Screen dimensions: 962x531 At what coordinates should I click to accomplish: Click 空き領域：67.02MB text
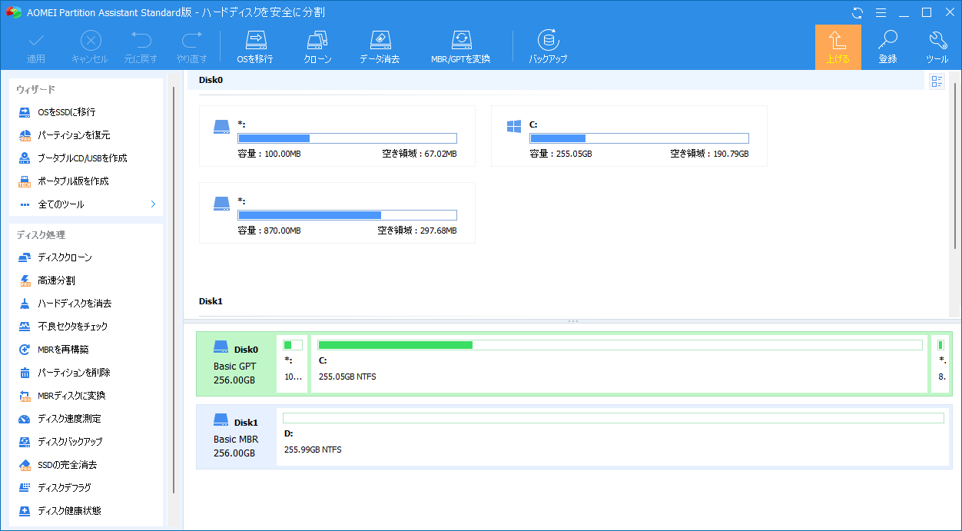[x=420, y=154]
